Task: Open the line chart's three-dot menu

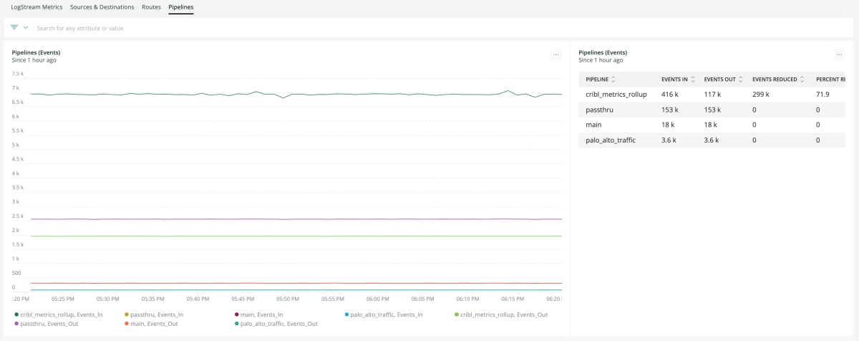Action: 555,54
